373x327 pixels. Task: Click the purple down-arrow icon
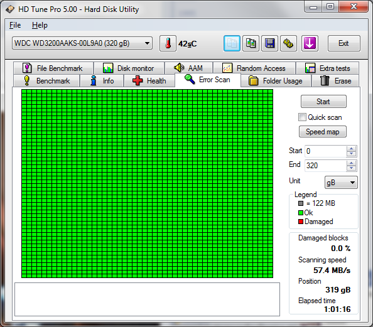point(310,43)
